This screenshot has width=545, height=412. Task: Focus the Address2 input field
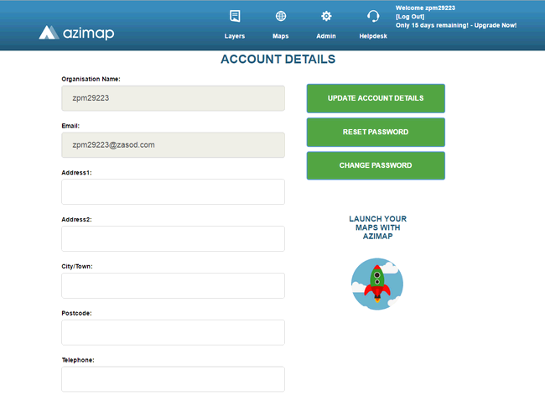coord(173,238)
